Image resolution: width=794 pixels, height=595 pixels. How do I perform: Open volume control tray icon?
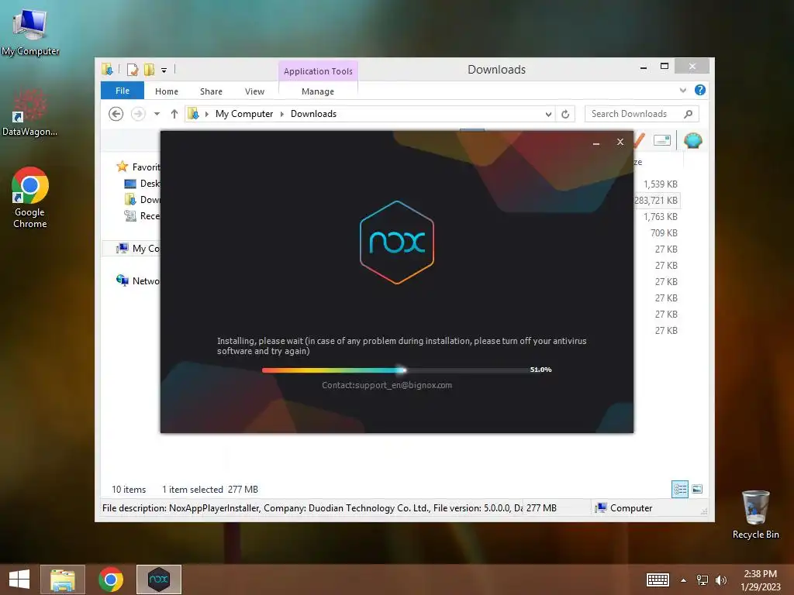point(720,580)
